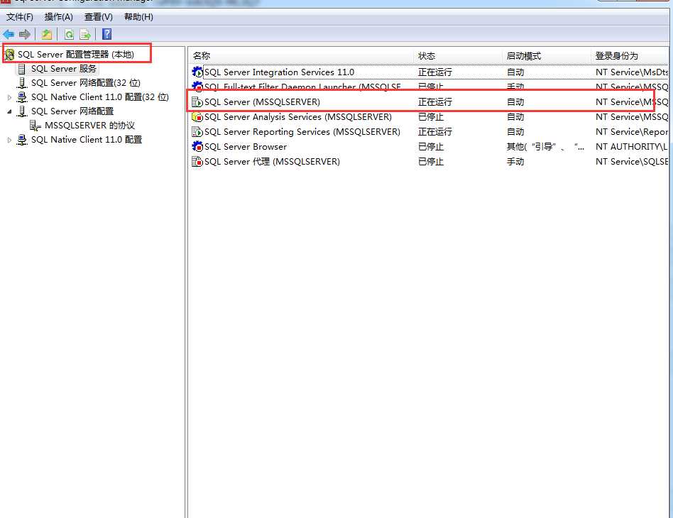
Task: Click the MSSQLSERVER 的协议 icon
Action: [x=35, y=126]
